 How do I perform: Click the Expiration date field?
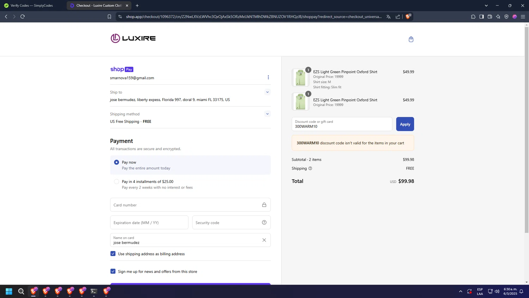pyautogui.click(x=149, y=222)
